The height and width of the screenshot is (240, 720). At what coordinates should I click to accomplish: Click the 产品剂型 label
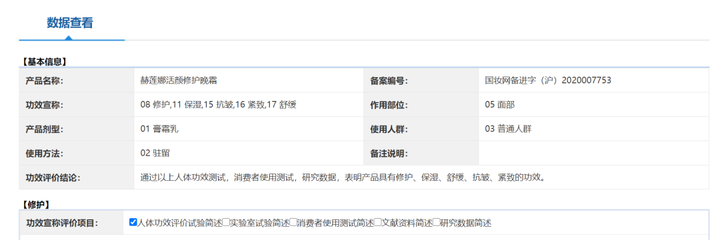(x=44, y=130)
